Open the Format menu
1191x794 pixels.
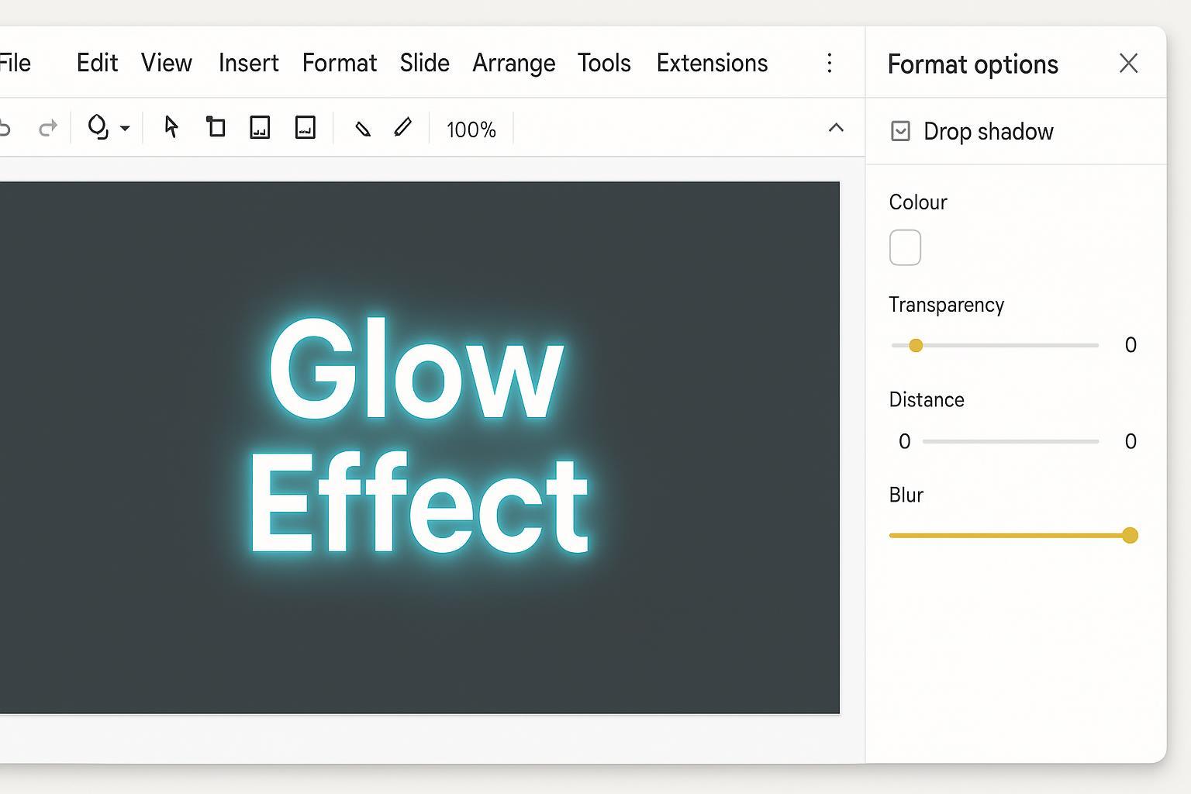pos(339,63)
